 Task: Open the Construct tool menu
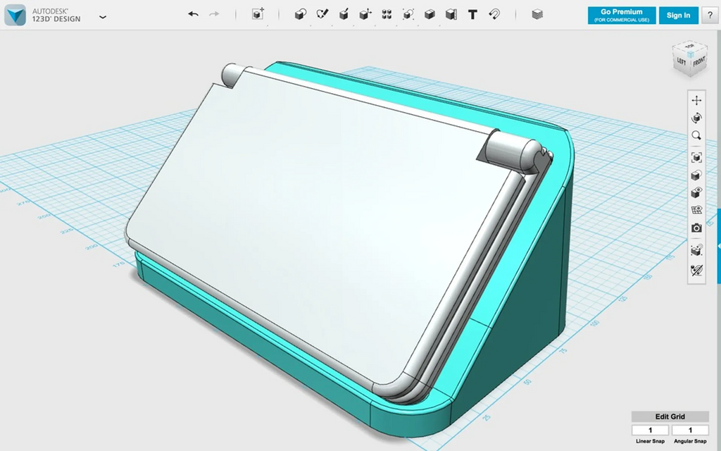click(344, 14)
